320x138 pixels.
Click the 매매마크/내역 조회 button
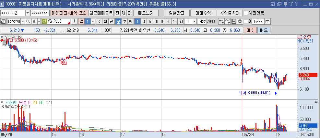(x=69, y=13)
